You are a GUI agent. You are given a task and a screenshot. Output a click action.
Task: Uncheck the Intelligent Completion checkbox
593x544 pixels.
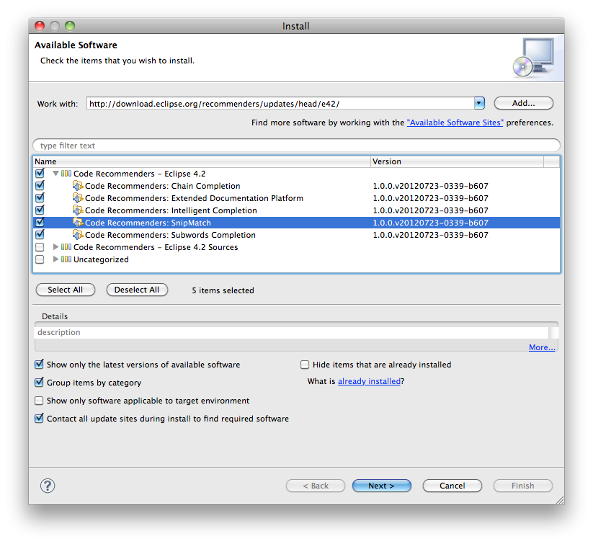(40, 210)
